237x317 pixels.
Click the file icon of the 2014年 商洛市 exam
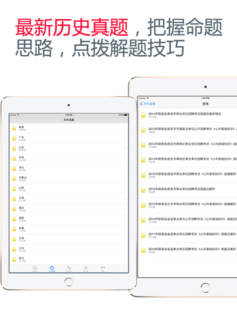click(144, 115)
